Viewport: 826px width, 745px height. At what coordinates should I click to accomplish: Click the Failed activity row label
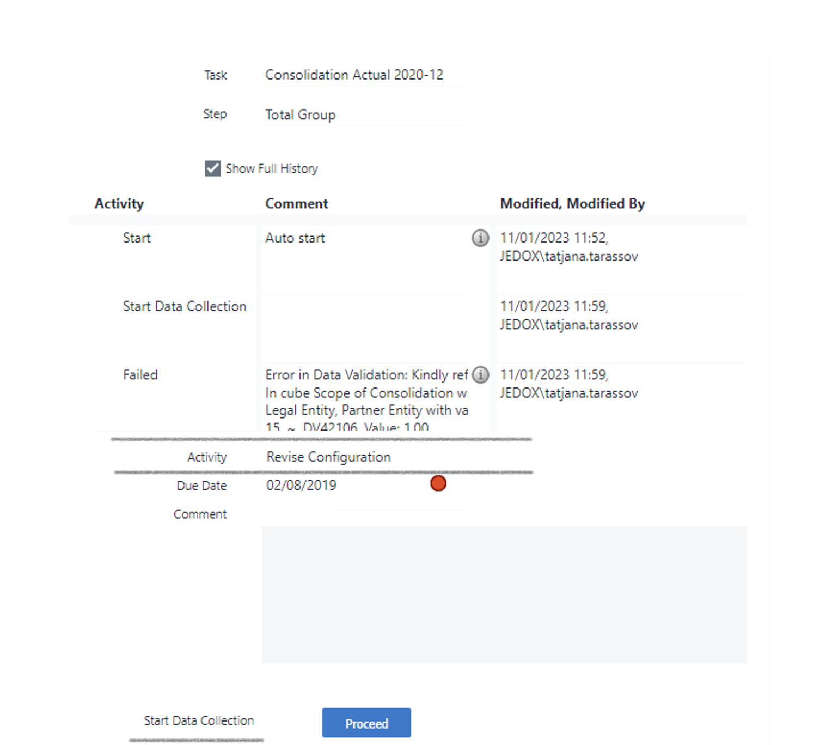(140, 375)
